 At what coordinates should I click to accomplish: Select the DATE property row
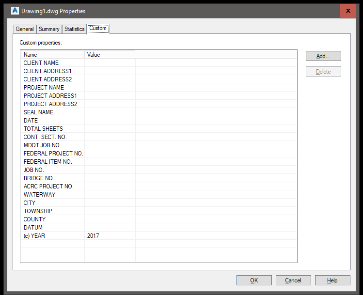(x=158, y=120)
